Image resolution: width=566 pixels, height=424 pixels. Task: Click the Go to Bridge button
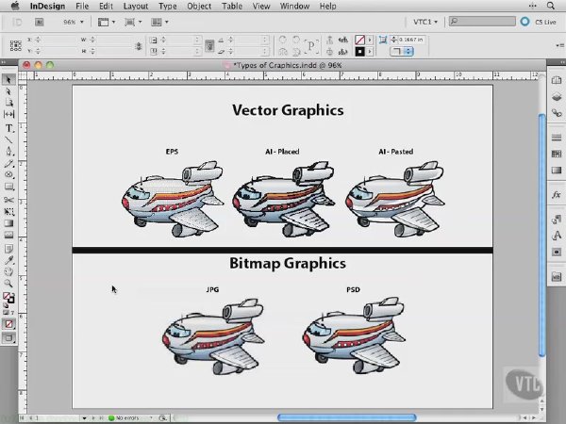click(40, 22)
